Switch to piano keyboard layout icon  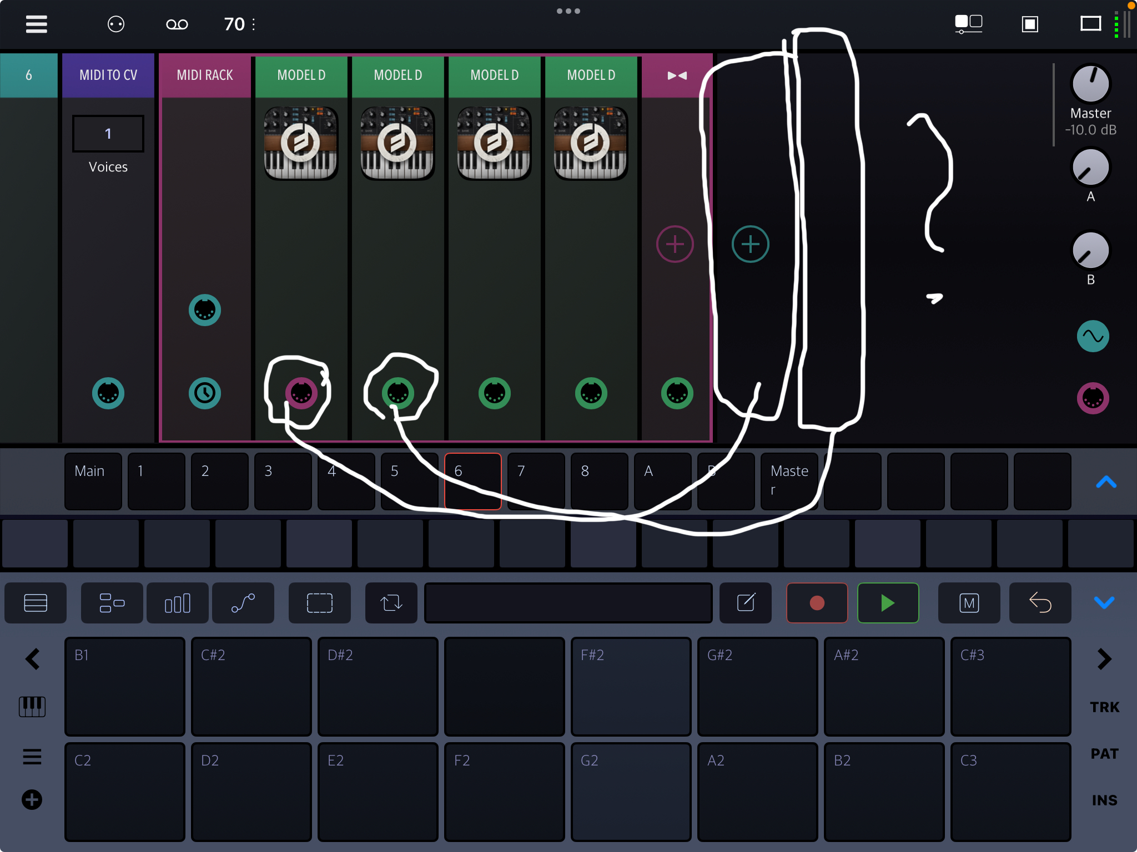pos(32,707)
